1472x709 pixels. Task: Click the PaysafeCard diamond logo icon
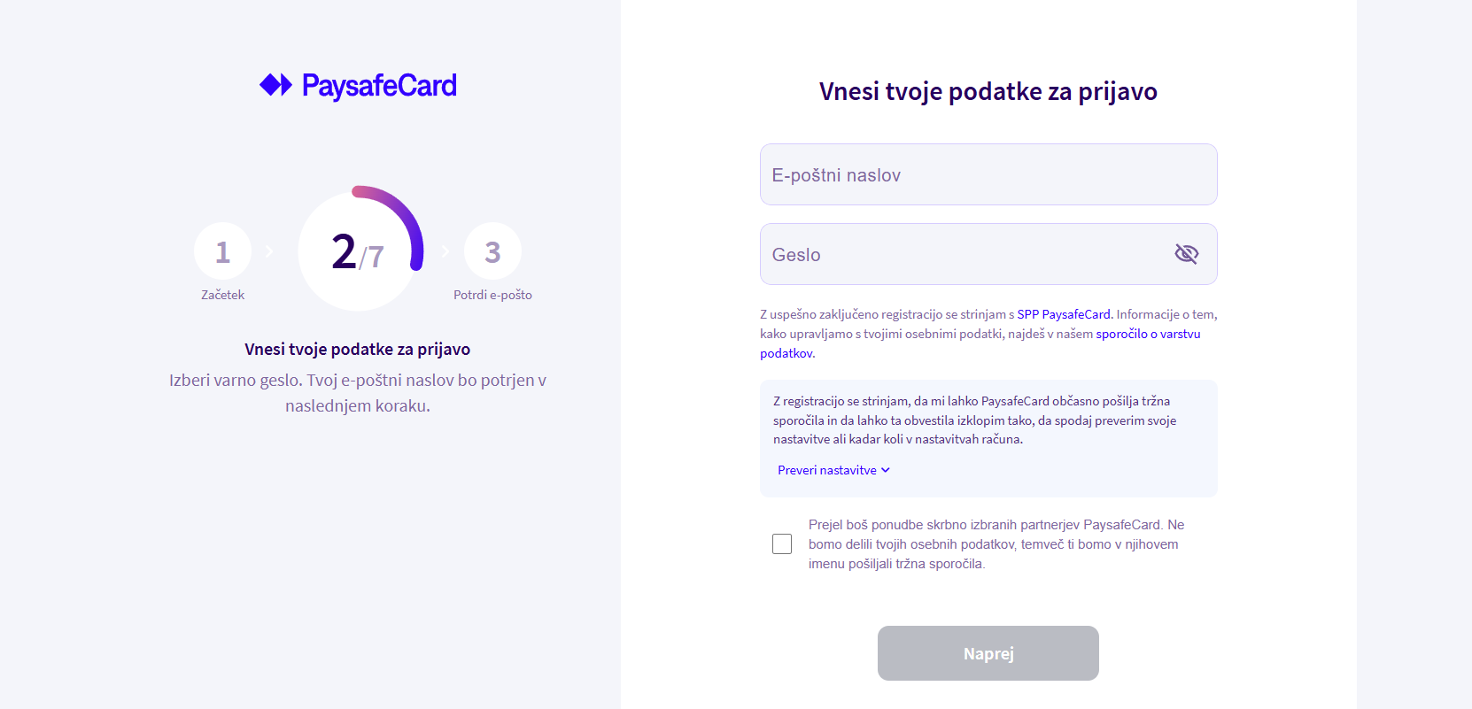coord(275,85)
